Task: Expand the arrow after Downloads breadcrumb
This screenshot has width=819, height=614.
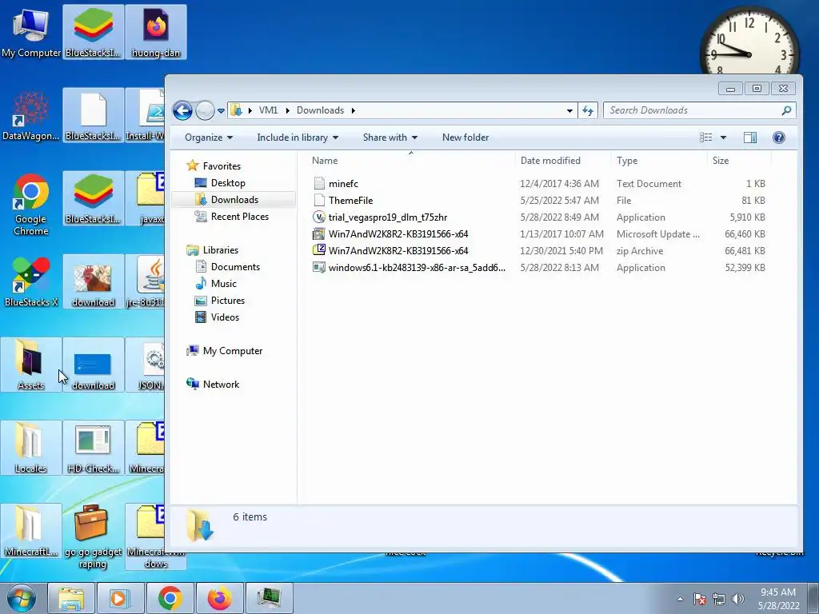Action: pyautogui.click(x=353, y=110)
